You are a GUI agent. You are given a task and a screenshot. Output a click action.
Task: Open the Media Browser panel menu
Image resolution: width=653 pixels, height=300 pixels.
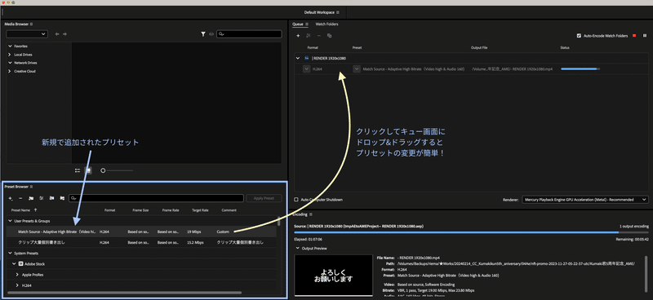click(x=32, y=24)
